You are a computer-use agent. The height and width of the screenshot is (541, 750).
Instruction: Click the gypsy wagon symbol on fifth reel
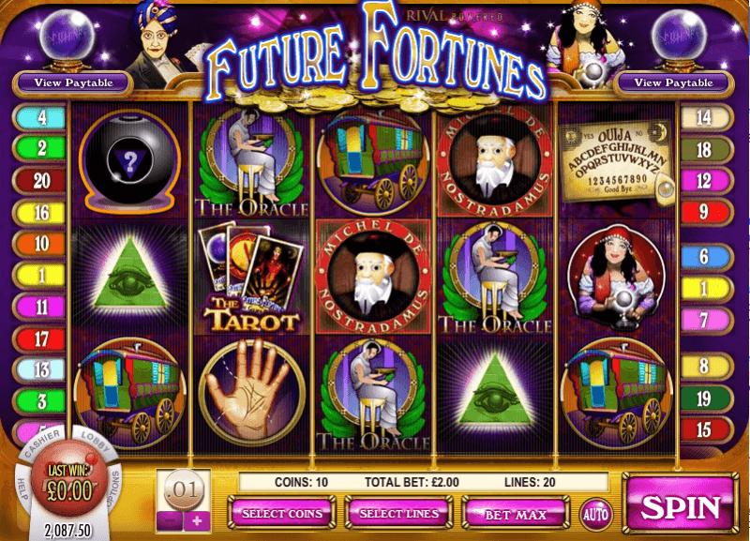pos(617,392)
